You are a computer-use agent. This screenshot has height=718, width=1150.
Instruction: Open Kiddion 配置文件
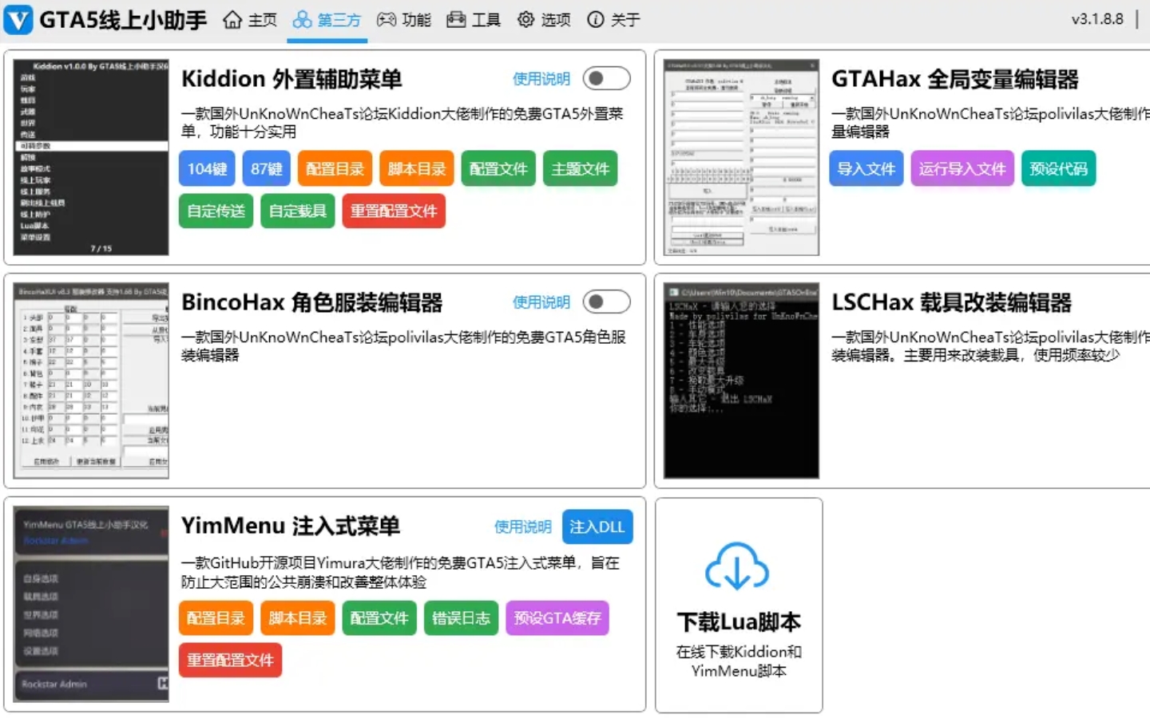[498, 168]
